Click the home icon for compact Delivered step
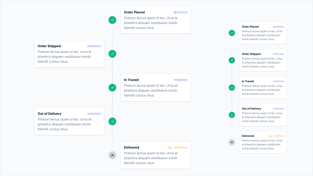The height and width of the screenshot is (176, 313). point(232,142)
